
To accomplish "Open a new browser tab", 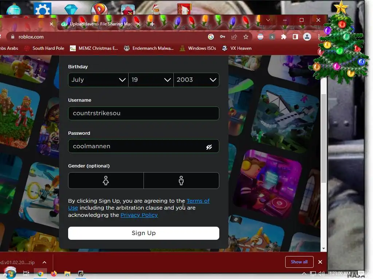I will click(x=152, y=24).
